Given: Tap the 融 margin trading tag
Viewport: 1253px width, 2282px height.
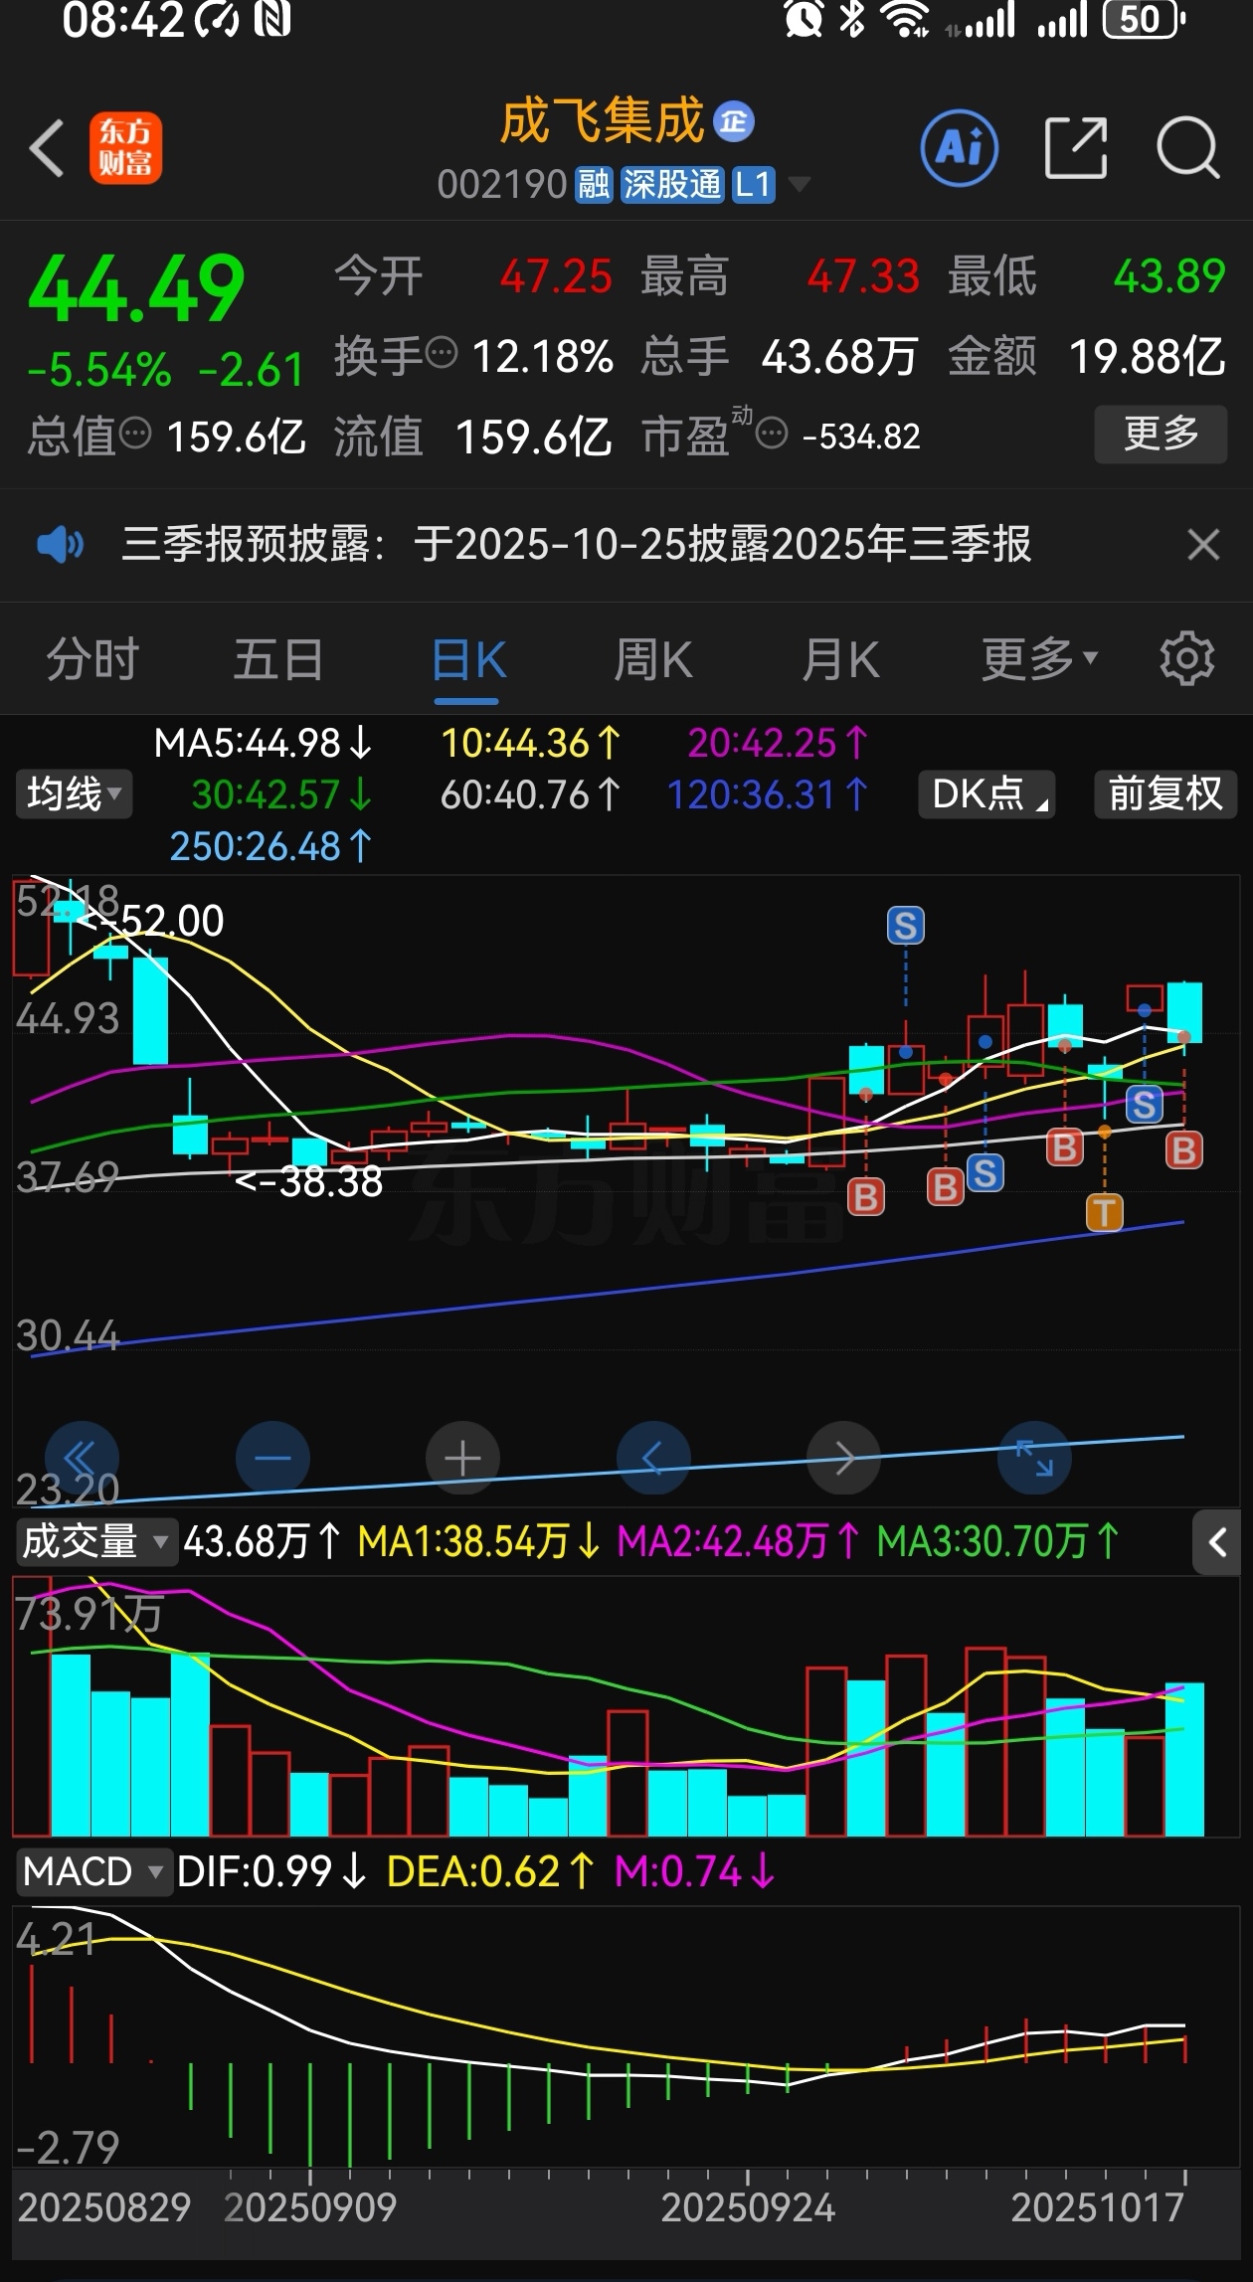Looking at the screenshot, I should 594,184.
